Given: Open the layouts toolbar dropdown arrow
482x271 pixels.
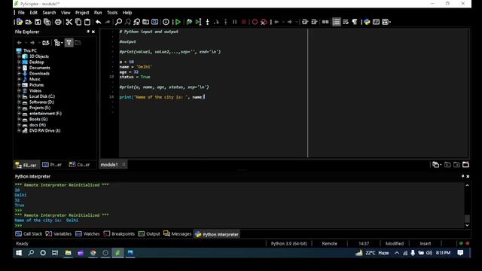Looking at the screenshot, I should point(390,22).
